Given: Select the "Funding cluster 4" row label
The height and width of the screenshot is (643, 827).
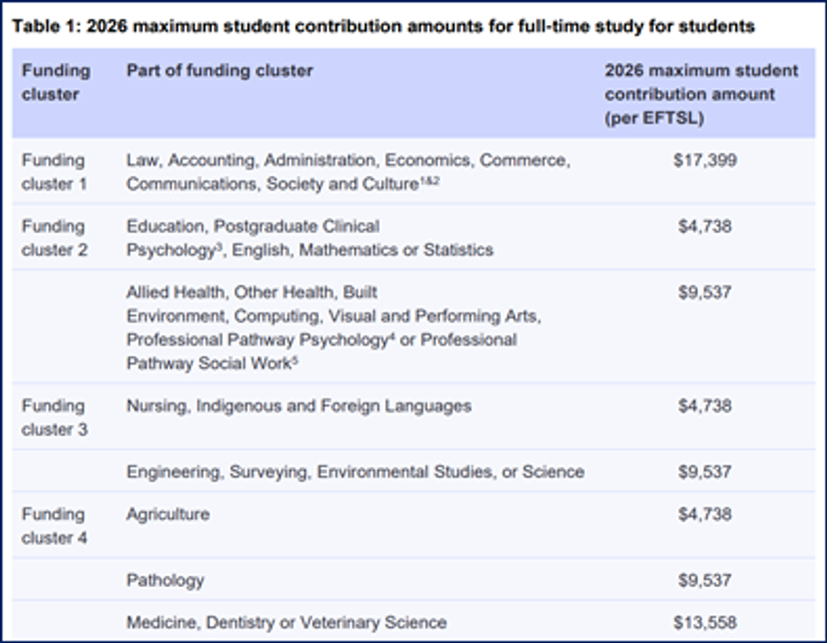Looking at the screenshot, I should pyautogui.click(x=54, y=526).
